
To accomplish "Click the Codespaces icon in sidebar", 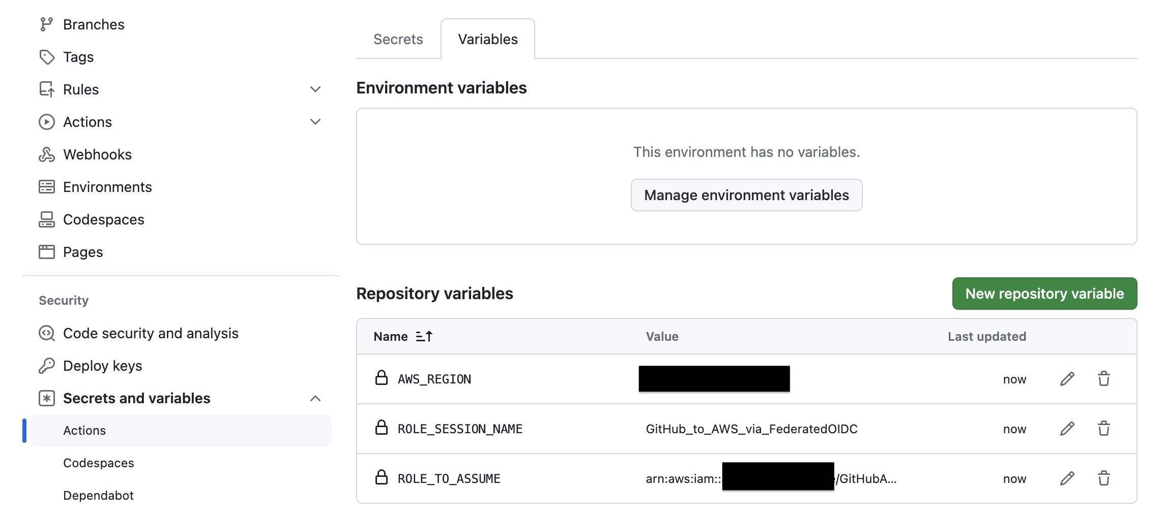I will (47, 219).
